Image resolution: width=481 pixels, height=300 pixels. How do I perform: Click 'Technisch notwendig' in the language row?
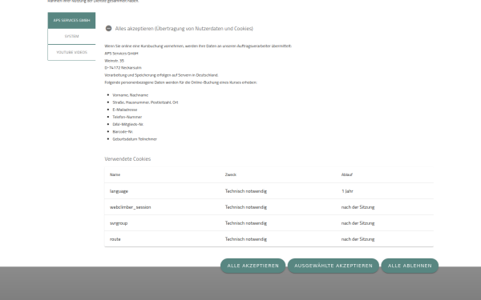pyautogui.click(x=246, y=191)
